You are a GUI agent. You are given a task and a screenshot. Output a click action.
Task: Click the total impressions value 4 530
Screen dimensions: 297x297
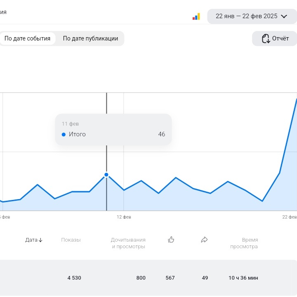coord(74,278)
